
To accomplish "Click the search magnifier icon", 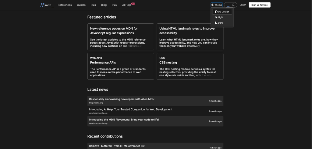I will (233, 5).
